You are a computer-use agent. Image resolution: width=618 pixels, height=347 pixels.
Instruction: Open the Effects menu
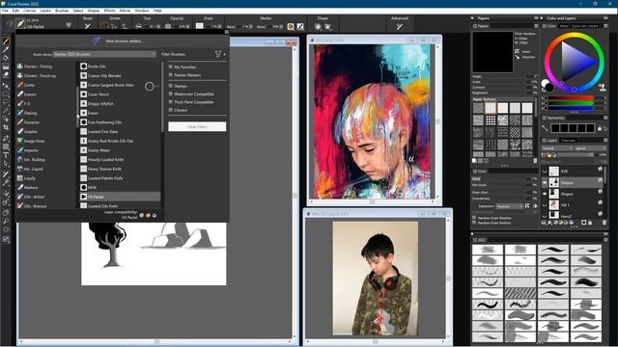pos(109,11)
